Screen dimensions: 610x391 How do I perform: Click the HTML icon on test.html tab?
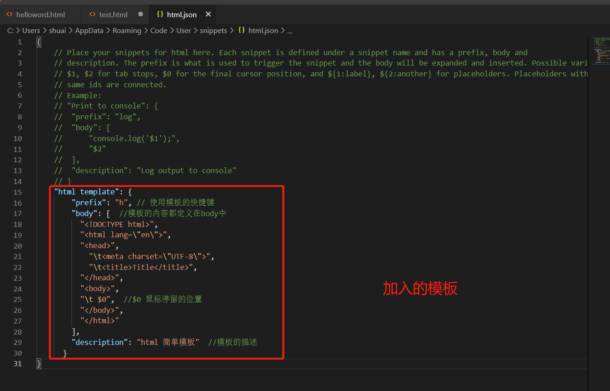[93, 14]
